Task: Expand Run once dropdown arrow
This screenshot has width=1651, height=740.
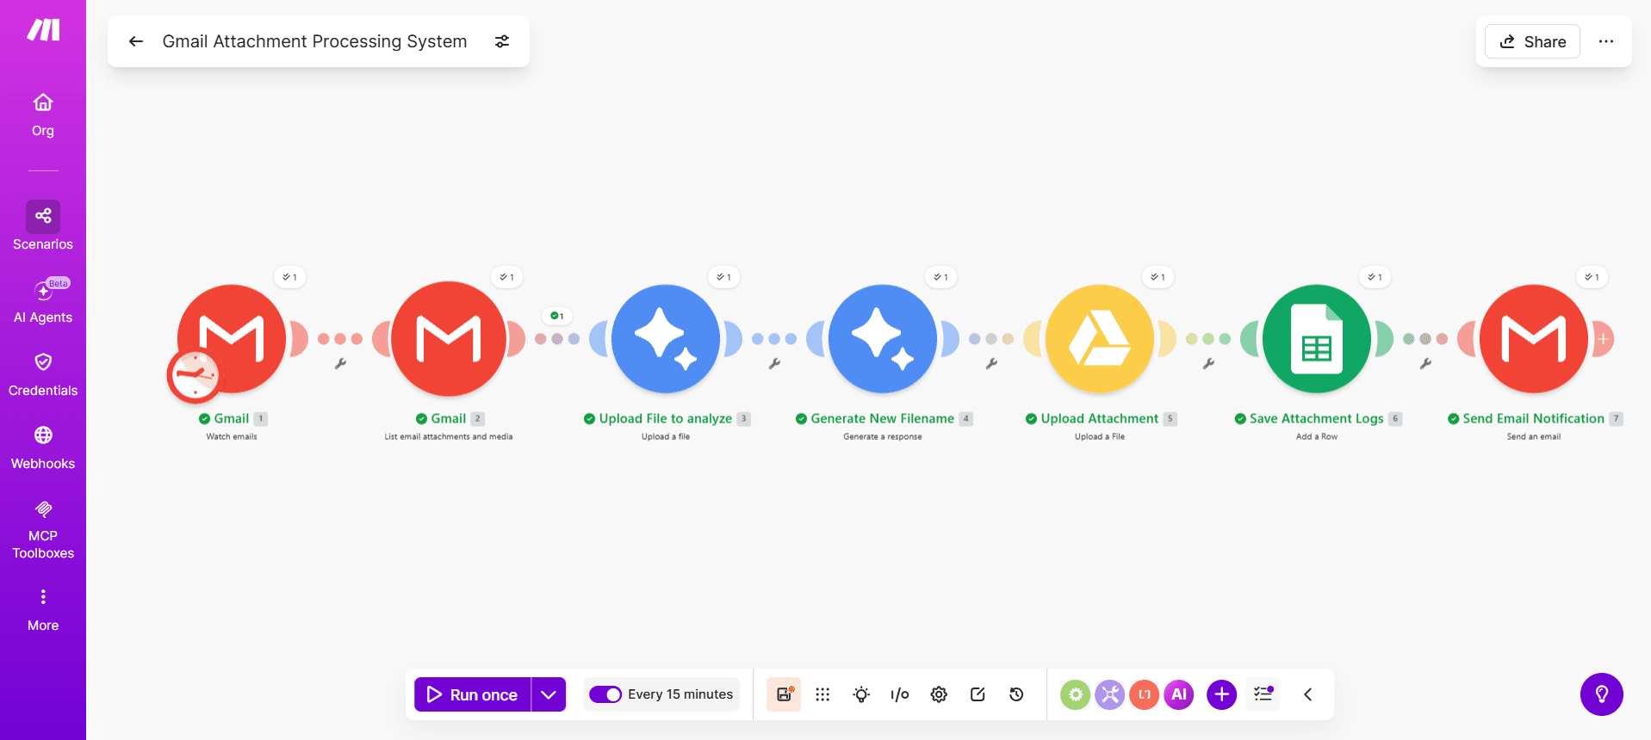Action: click(x=549, y=694)
